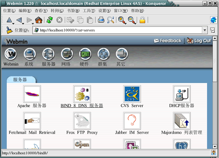Open the 网络 category icon
Viewport: 219px width, 158px height.
[67, 54]
